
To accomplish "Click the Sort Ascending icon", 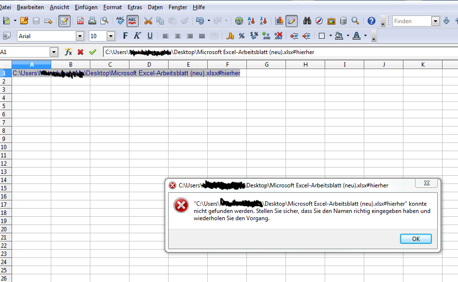I will 251,21.
